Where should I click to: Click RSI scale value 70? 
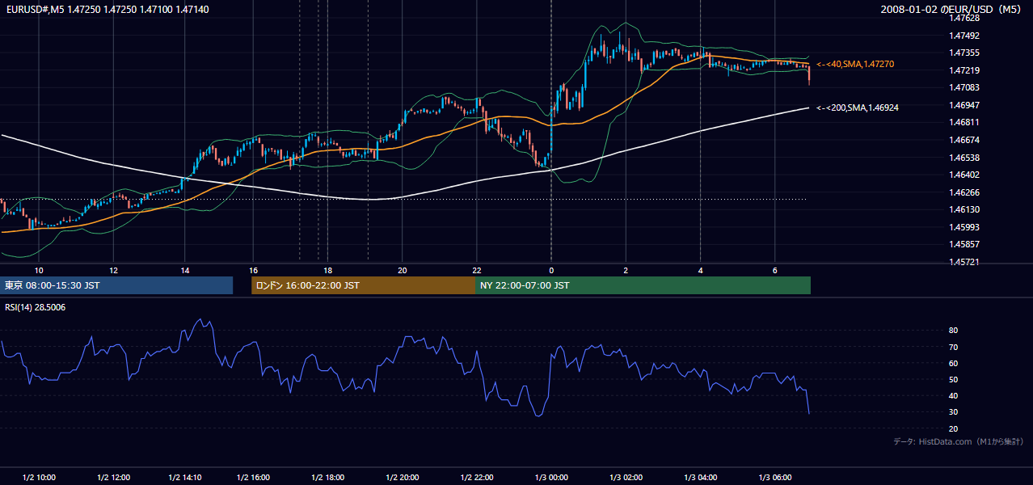tap(953, 347)
